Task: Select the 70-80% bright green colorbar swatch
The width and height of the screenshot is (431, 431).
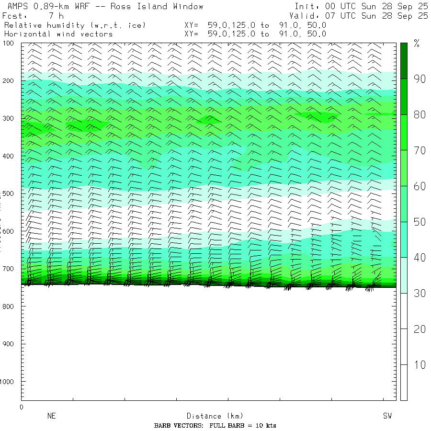Action: pyautogui.click(x=404, y=133)
